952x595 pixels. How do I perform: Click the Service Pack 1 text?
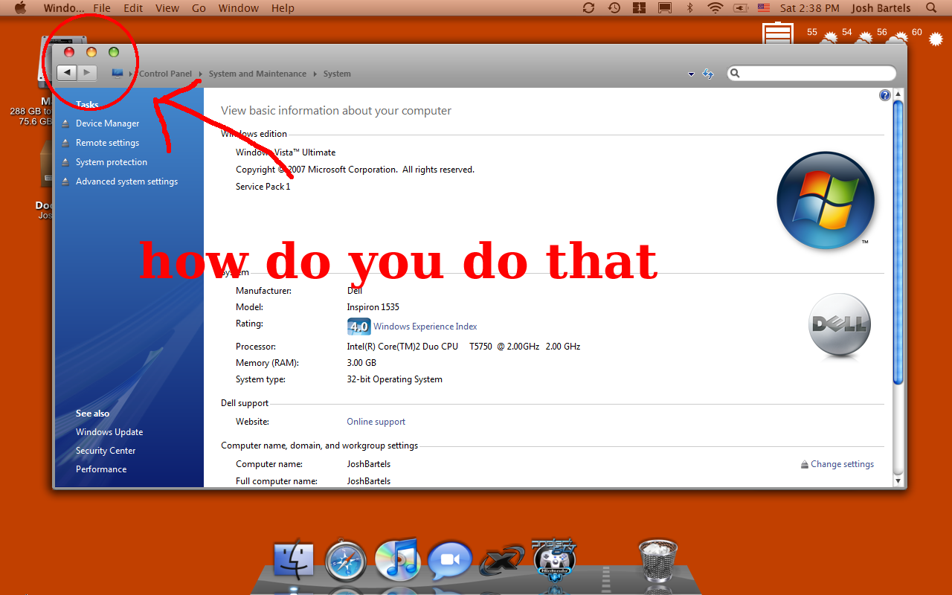click(263, 187)
